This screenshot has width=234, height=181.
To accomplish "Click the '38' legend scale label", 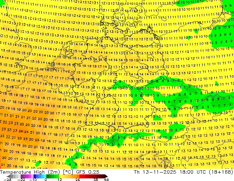I will click(x=96, y=180).
